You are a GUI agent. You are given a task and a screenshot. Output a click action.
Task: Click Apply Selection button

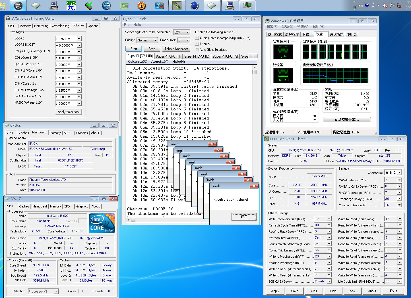point(68,112)
